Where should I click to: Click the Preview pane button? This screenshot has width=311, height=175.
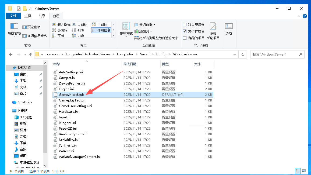(31, 27)
